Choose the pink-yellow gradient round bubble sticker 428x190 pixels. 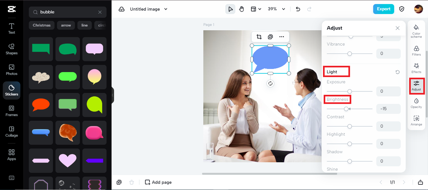(x=94, y=77)
